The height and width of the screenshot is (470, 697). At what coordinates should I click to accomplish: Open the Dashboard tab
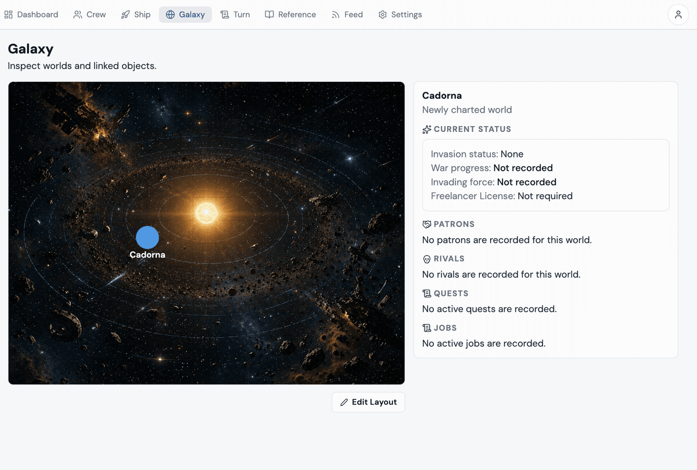tap(31, 15)
